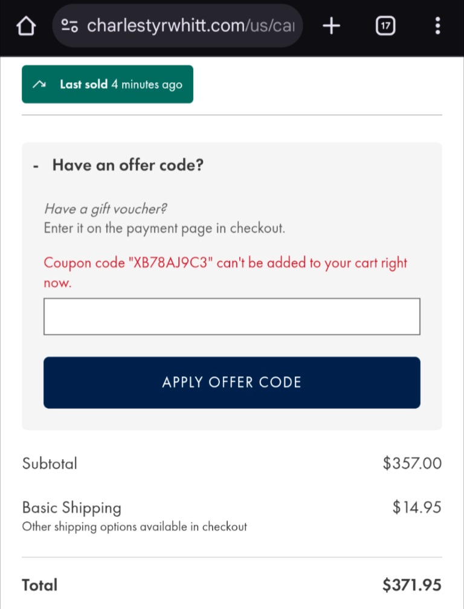Click the minus sign beside offer code heading

[37, 166]
